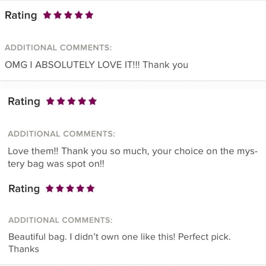Click "Additional Comments" heading above "Love them!!" comment

coord(61,134)
